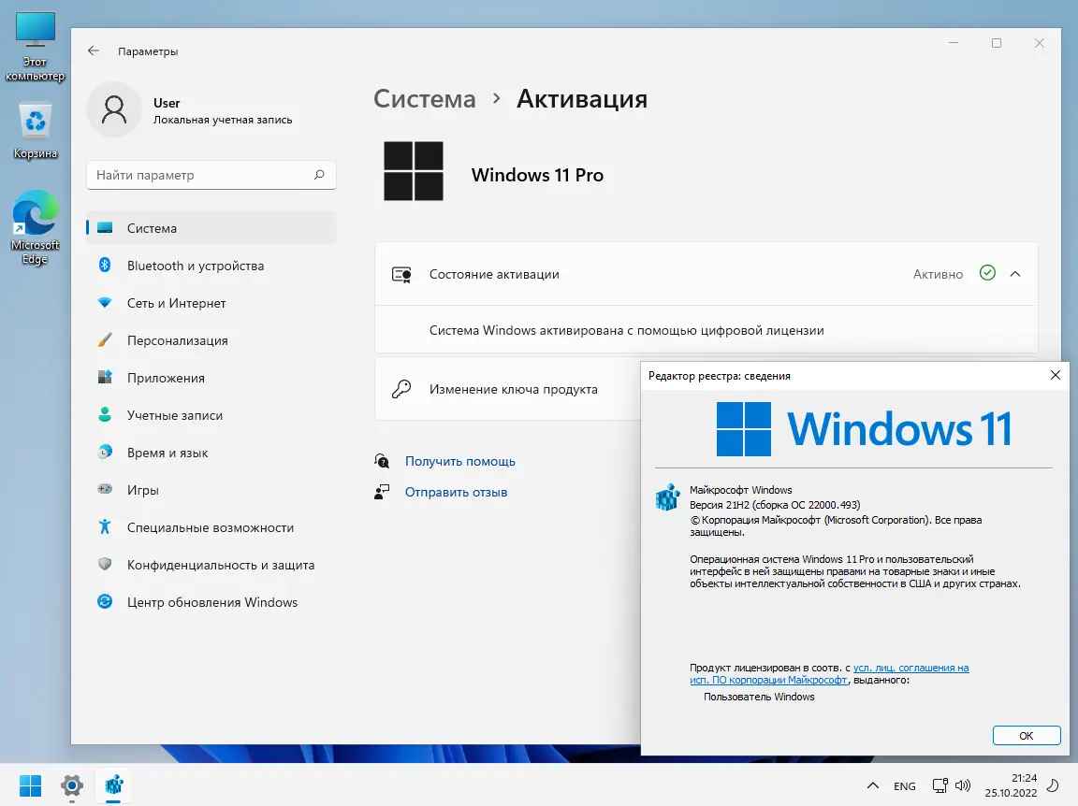The height and width of the screenshot is (806, 1078).
Task: Open Персонализация settings
Action: [x=211, y=340]
